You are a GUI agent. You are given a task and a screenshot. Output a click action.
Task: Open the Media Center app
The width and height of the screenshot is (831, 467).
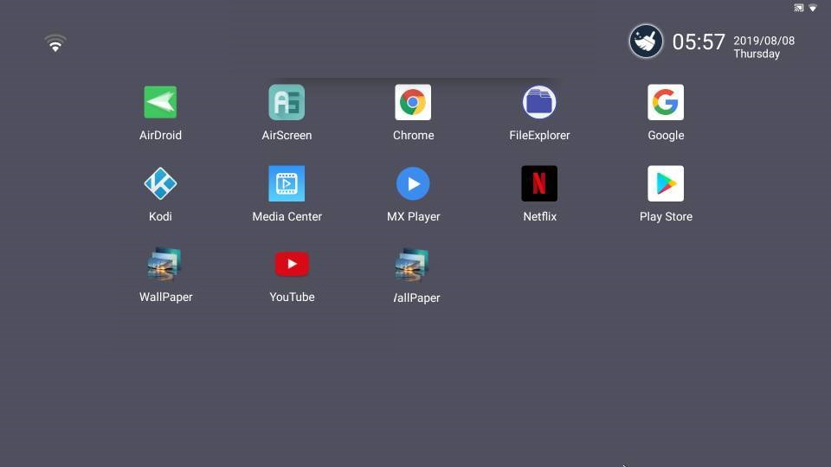[x=287, y=183]
